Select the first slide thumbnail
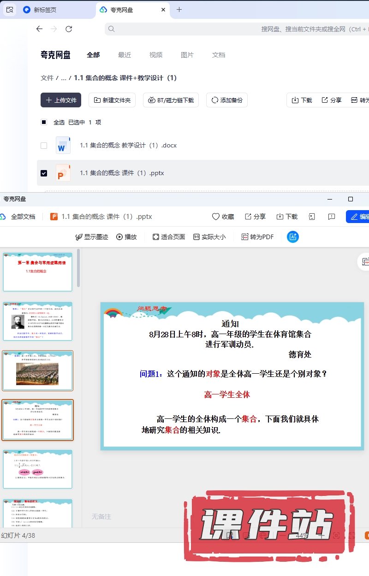This screenshot has height=576, width=369. (38, 272)
